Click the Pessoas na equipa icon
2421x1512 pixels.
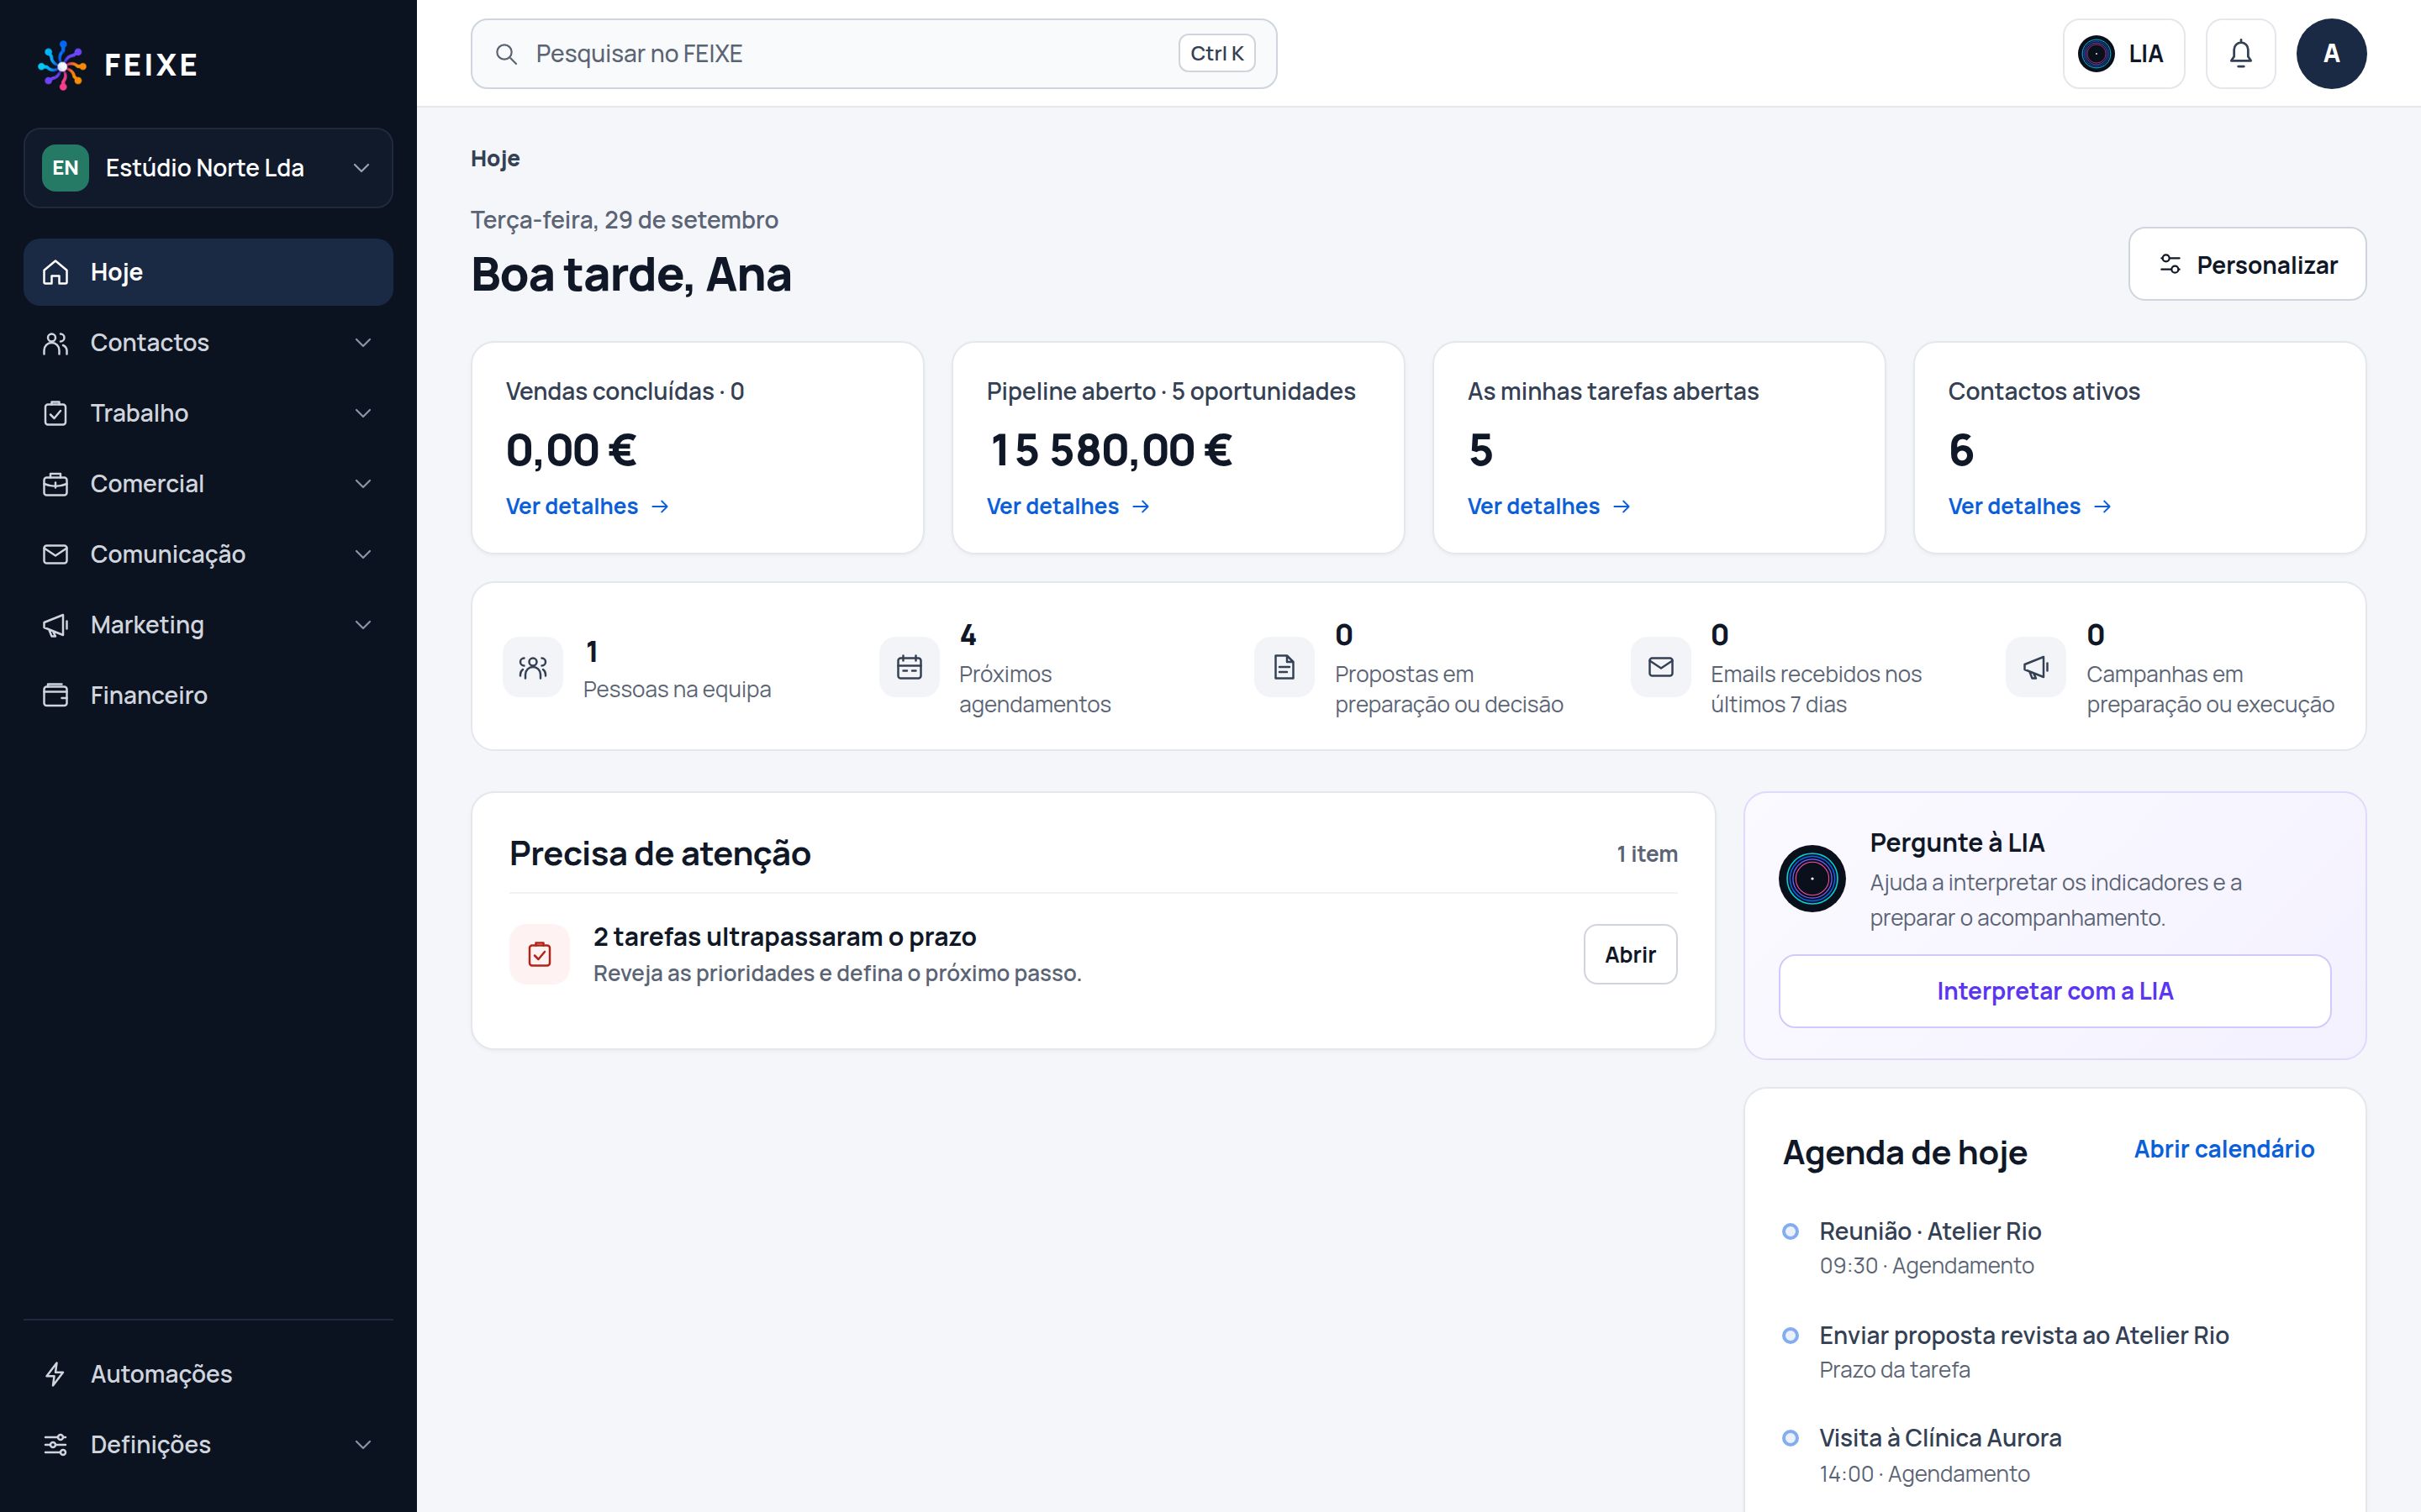tap(532, 667)
